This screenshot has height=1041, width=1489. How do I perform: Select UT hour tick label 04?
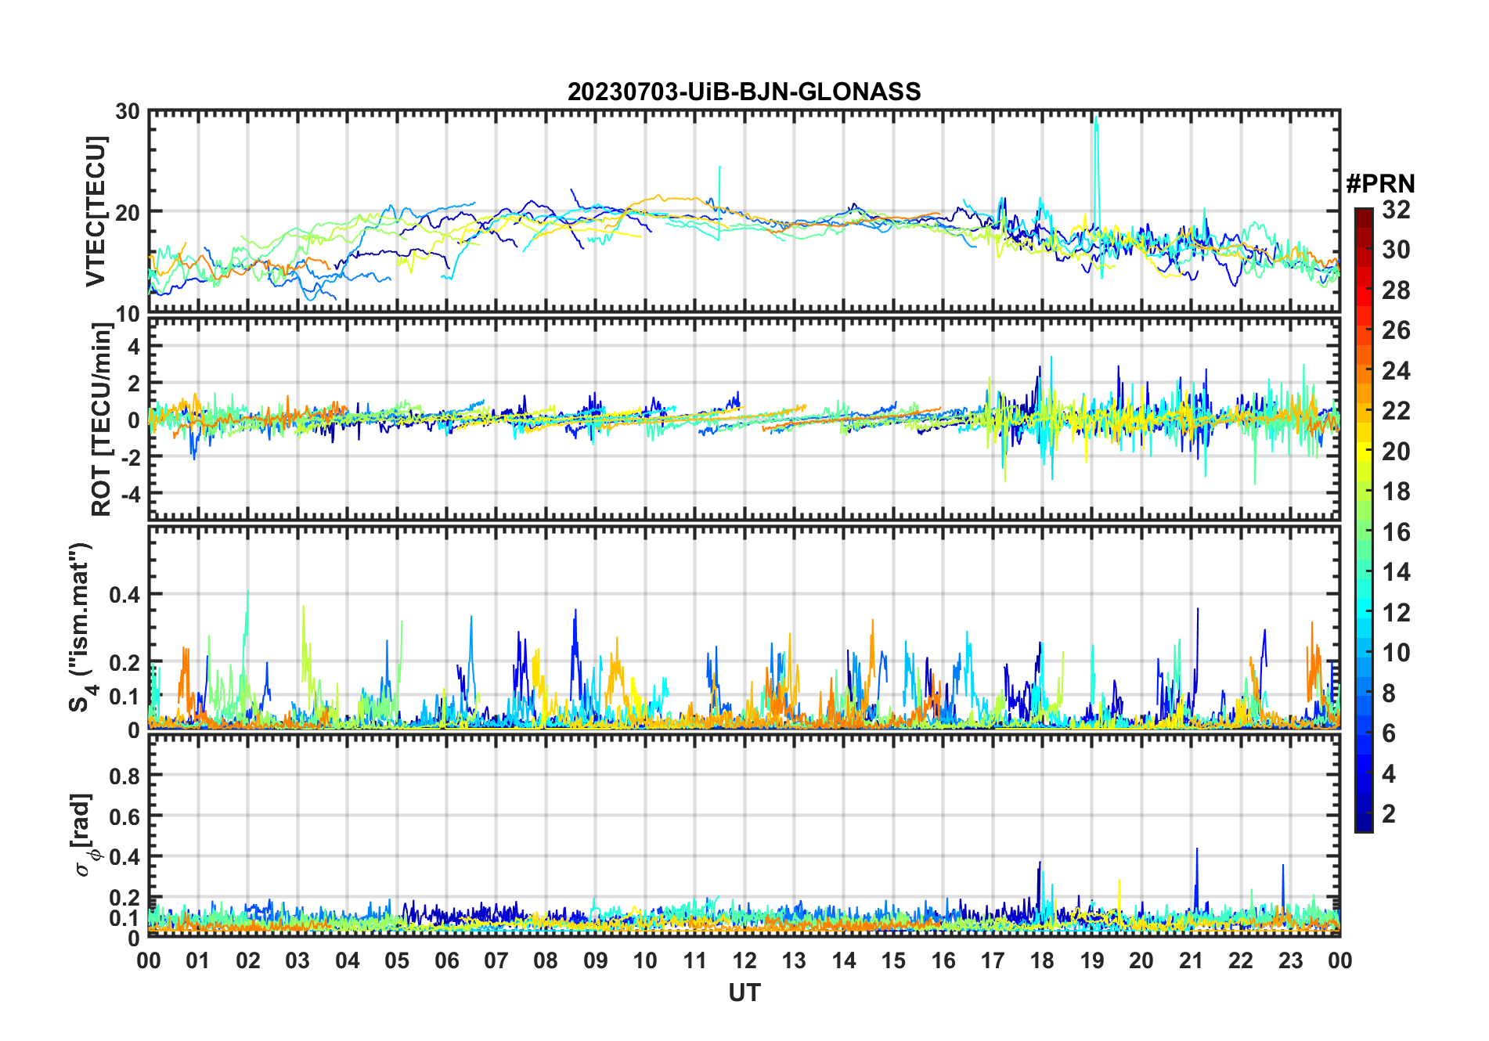tap(348, 960)
